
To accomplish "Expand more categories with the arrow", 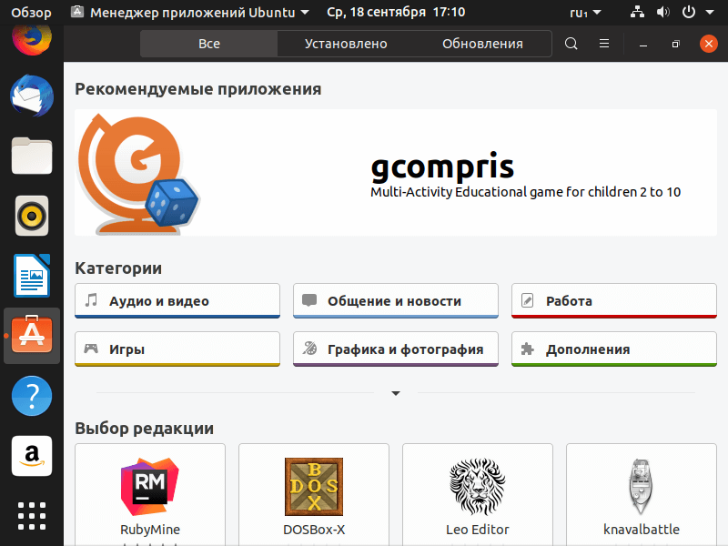I will point(396,393).
